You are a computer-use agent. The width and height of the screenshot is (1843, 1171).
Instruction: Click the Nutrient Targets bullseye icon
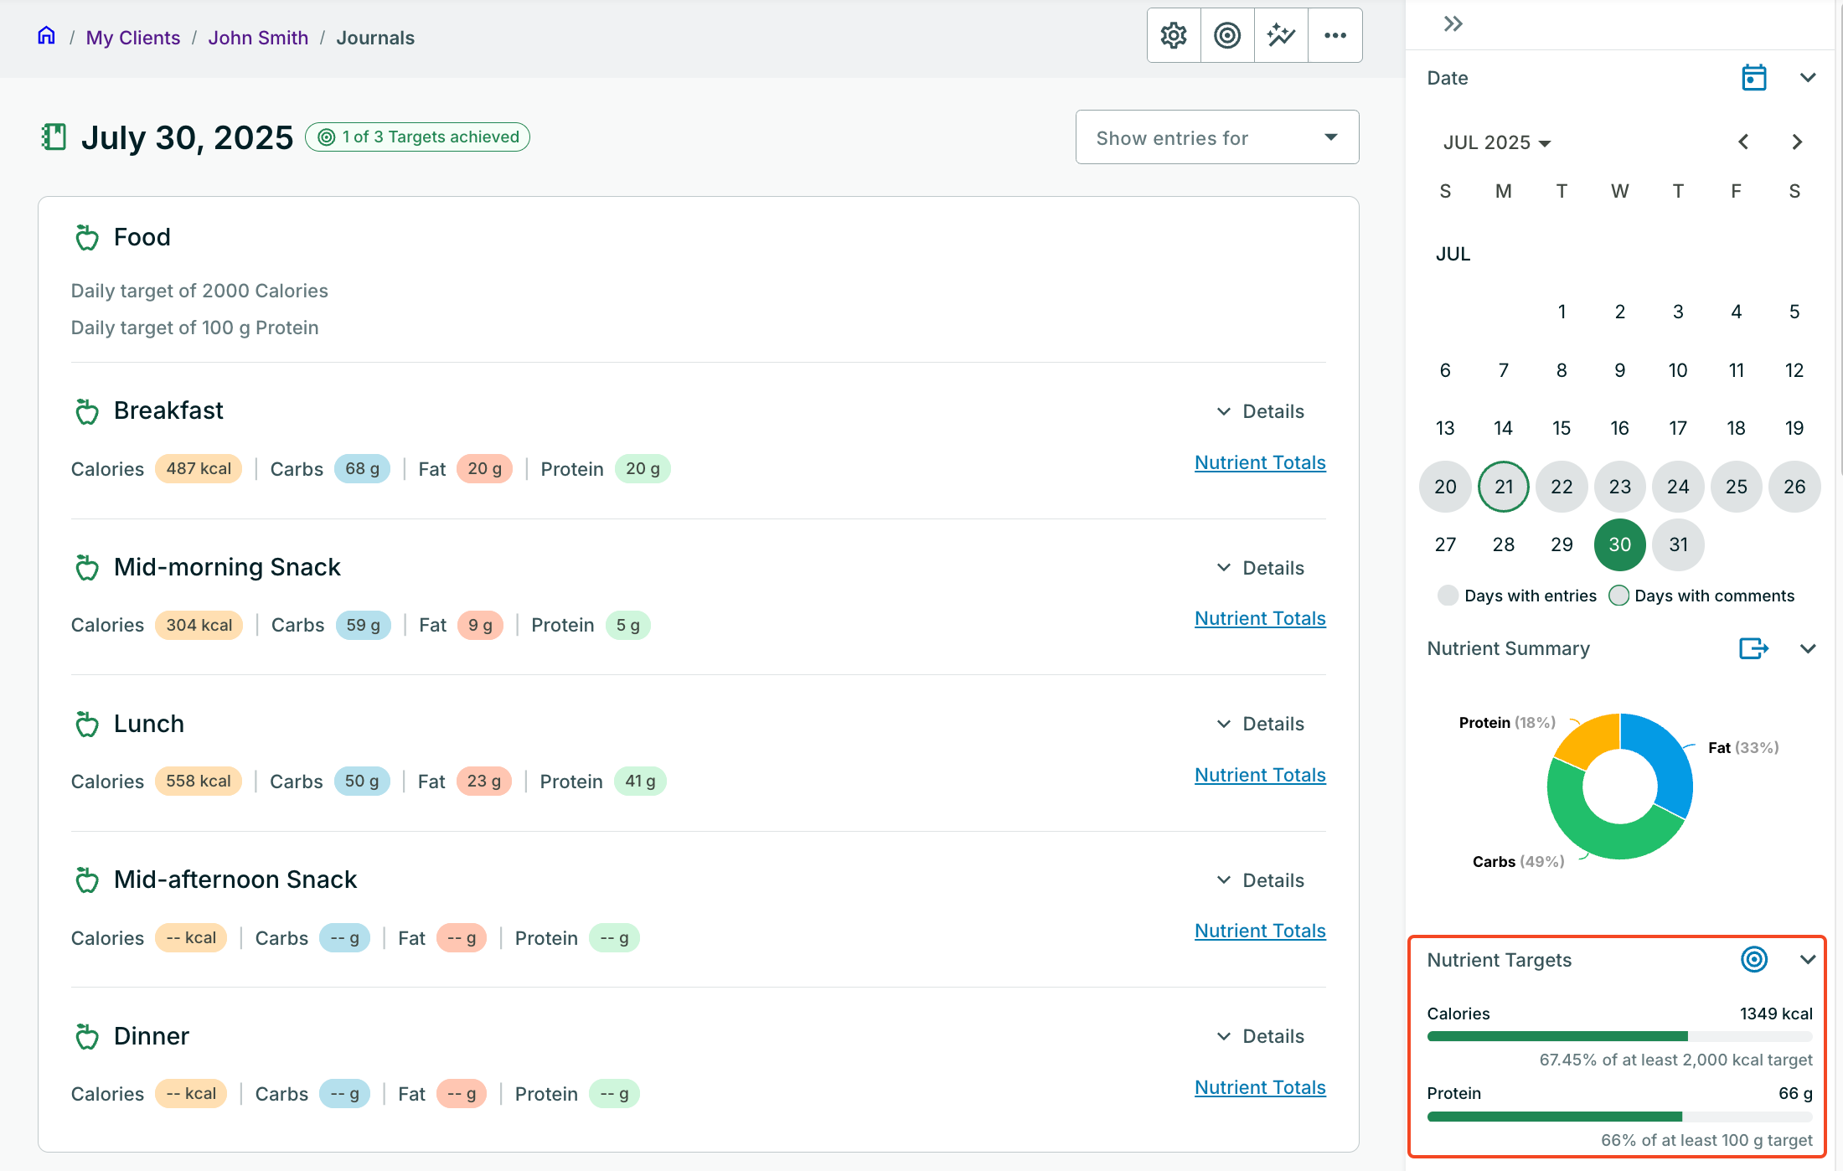tap(1753, 959)
